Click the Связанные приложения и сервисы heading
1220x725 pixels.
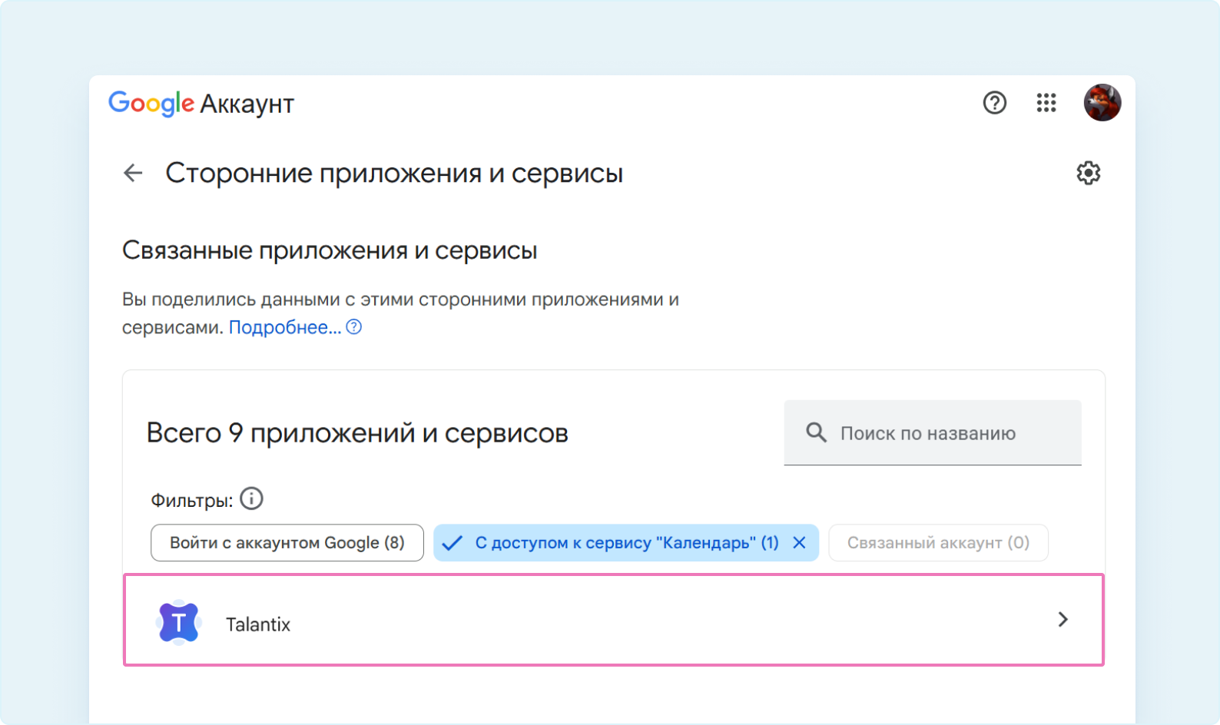click(330, 250)
